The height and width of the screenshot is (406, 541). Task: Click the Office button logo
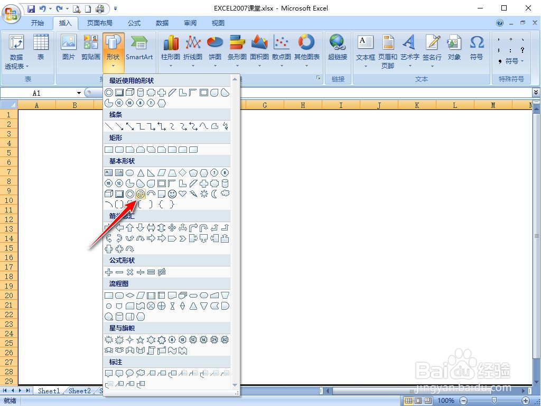pyautogui.click(x=12, y=14)
